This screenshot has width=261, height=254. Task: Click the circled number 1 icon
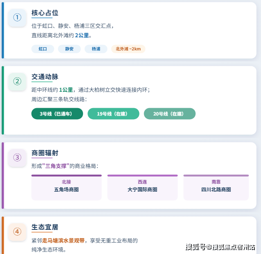point(17,18)
